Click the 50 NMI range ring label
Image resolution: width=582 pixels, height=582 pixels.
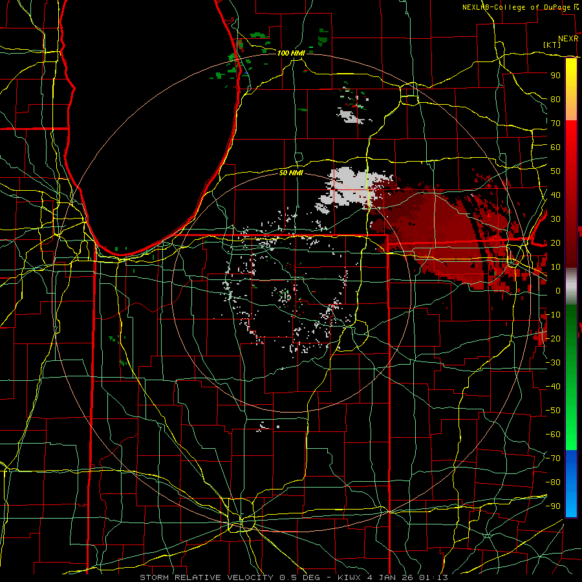point(291,173)
